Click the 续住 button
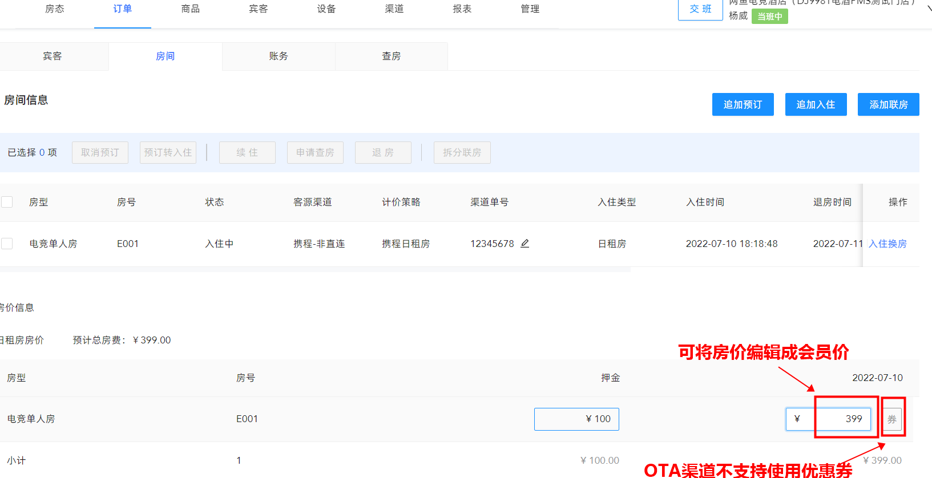 [247, 152]
